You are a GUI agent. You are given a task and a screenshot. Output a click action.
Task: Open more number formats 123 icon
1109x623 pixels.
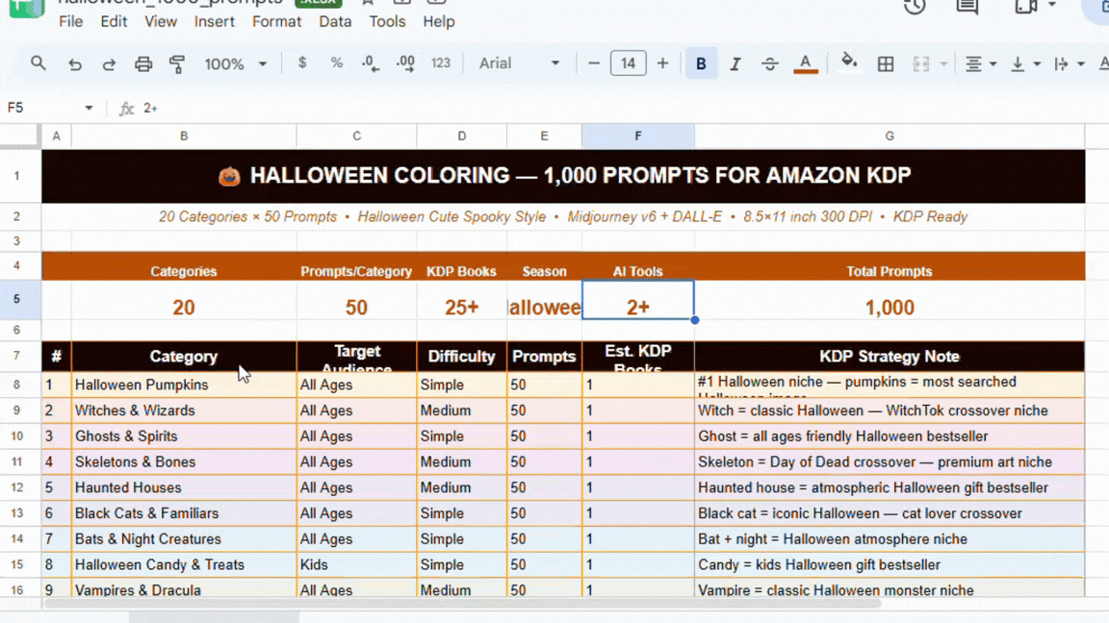[x=441, y=62]
